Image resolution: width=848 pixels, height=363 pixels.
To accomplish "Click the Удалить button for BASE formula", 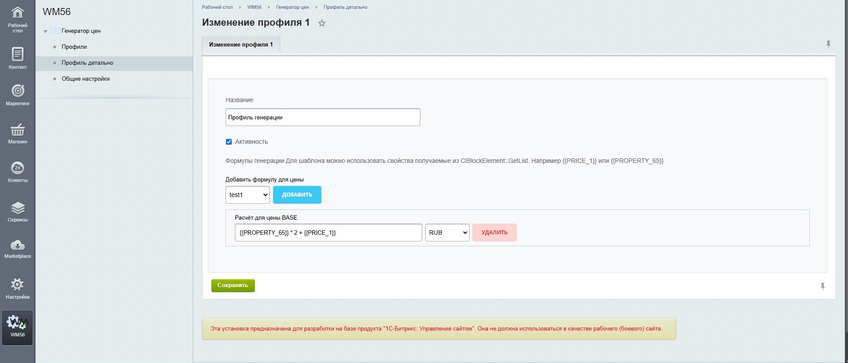I will tap(494, 233).
